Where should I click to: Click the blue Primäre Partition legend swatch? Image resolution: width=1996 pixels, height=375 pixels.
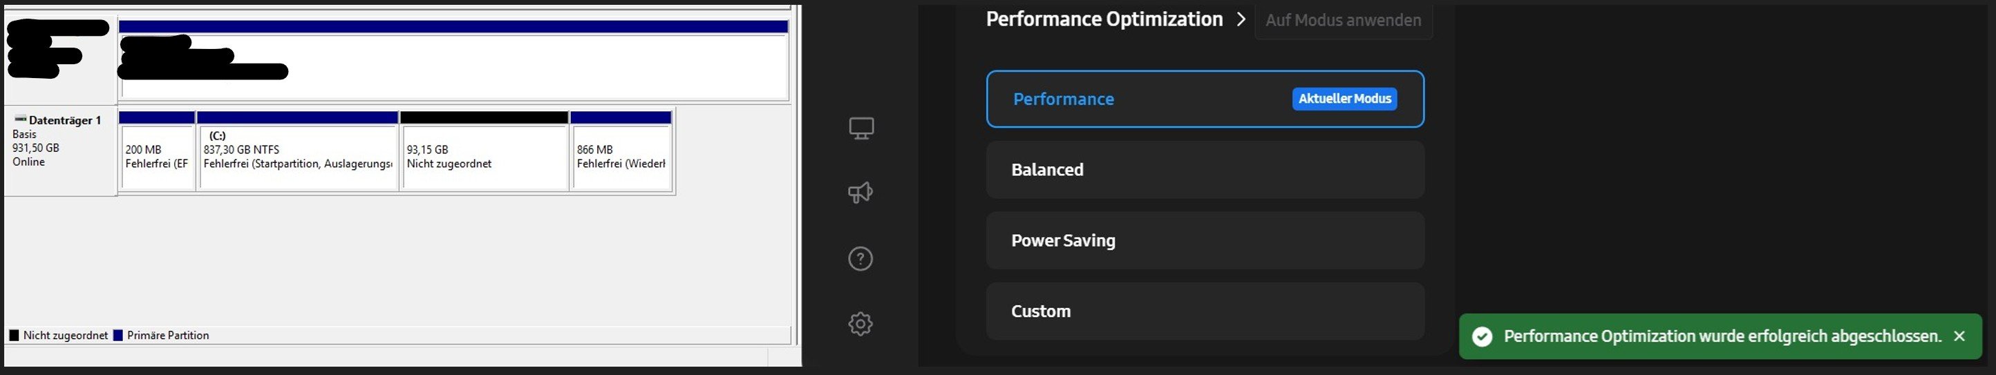pyautogui.click(x=117, y=336)
